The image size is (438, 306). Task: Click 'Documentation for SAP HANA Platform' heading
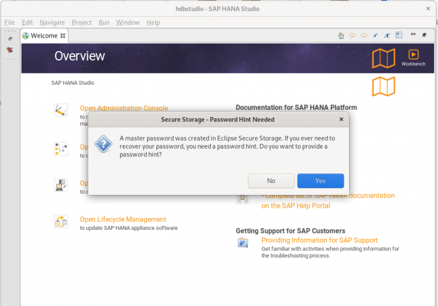point(296,108)
